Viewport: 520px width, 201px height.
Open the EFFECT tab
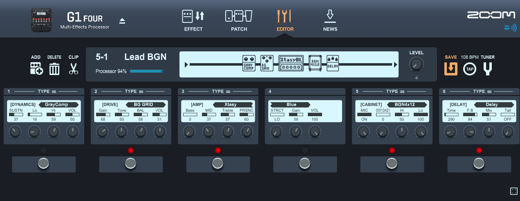point(193,20)
